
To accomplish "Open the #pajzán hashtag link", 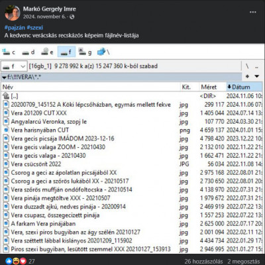I will (15, 28).
